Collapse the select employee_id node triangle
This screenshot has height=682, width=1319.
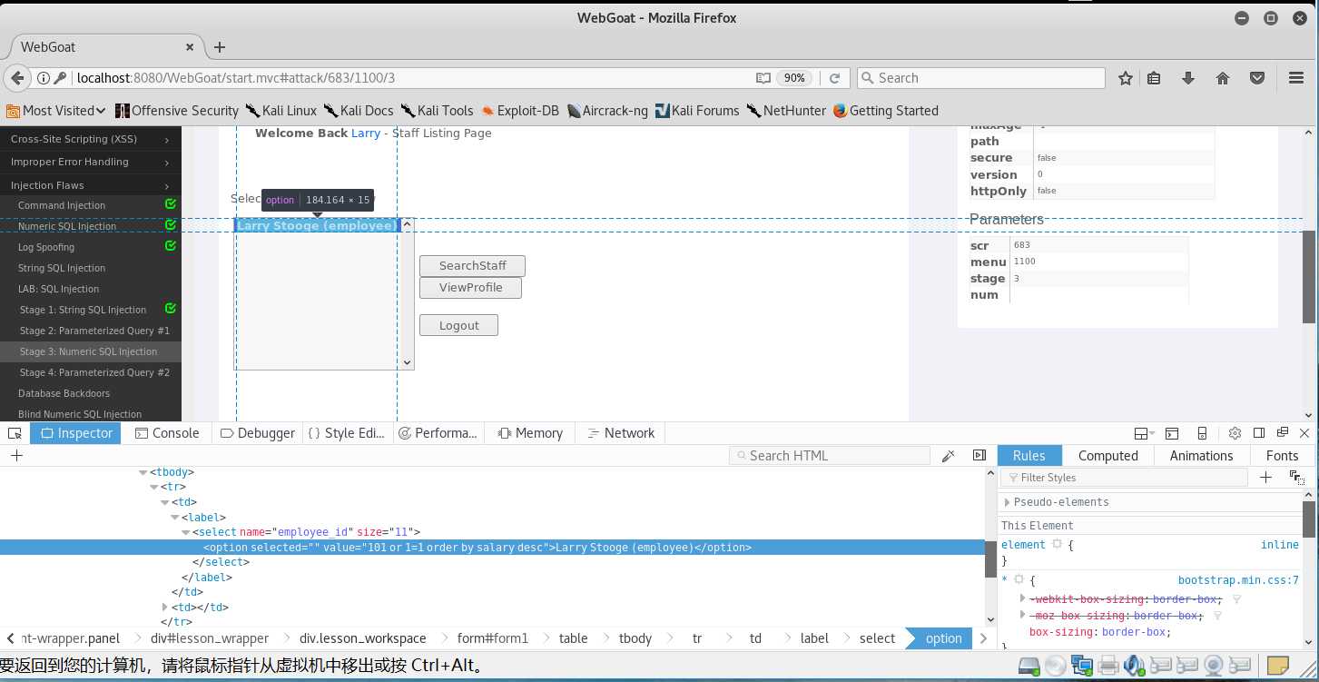click(186, 532)
